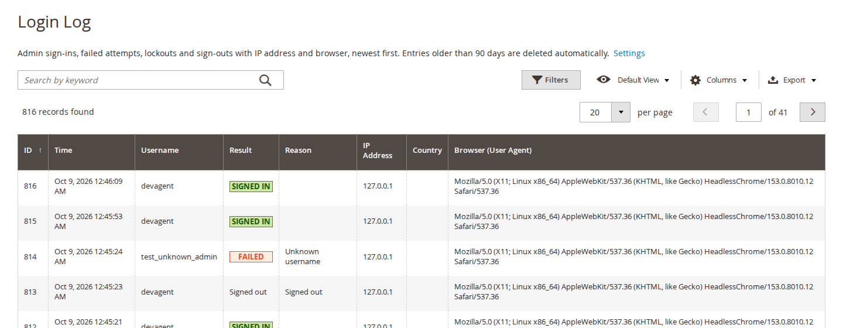Viewport: 843px width, 328px height.
Task: Focus the Search by keyword field
Action: click(x=150, y=80)
